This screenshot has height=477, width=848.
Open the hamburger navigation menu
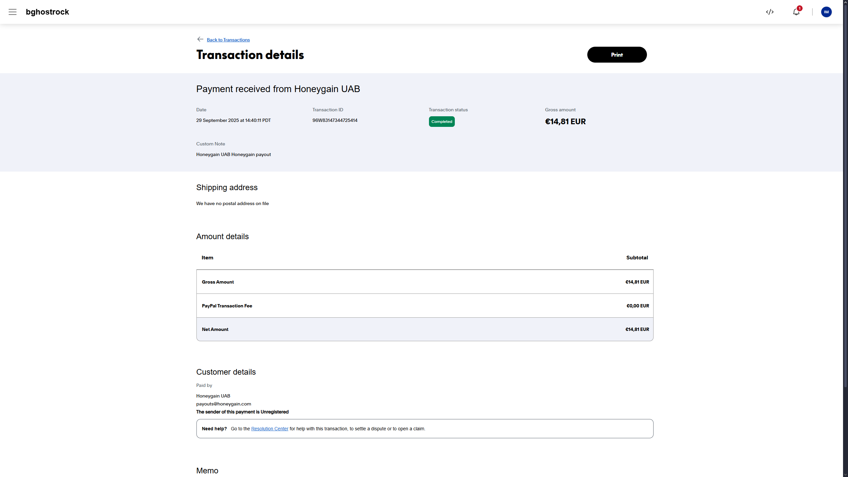click(13, 12)
